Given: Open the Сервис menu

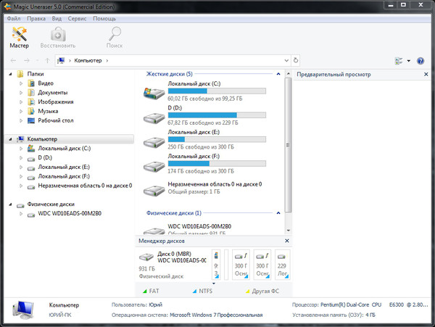Looking at the screenshot, I should click(x=77, y=19).
